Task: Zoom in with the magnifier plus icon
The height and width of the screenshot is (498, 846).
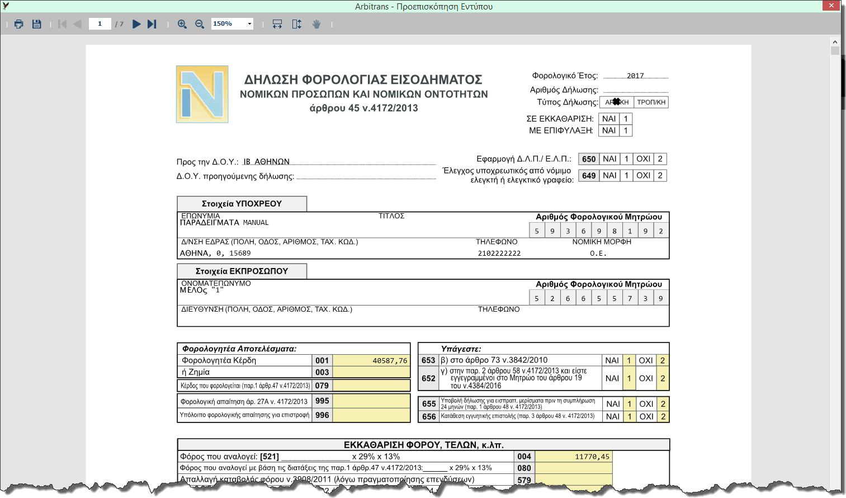Action: [182, 24]
